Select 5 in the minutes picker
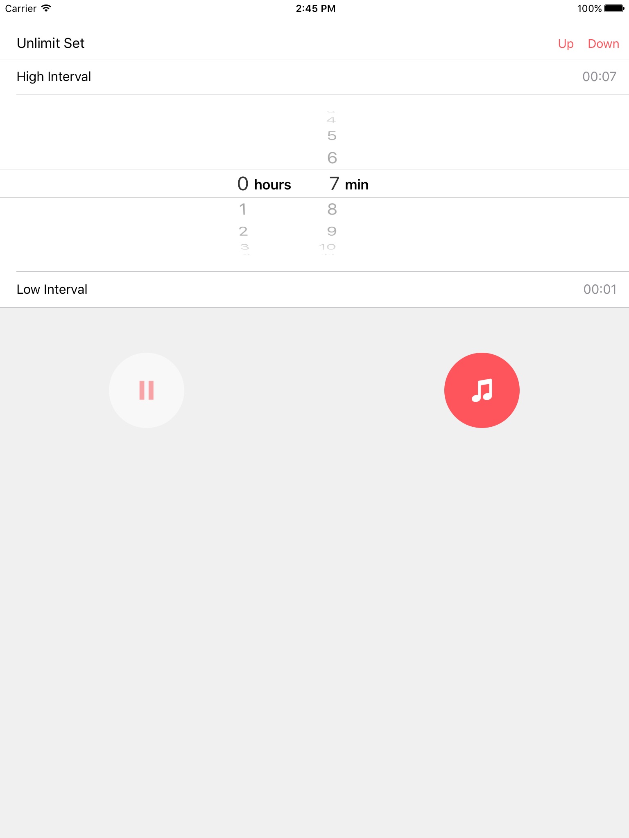Image resolution: width=629 pixels, height=838 pixels. tap(332, 135)
